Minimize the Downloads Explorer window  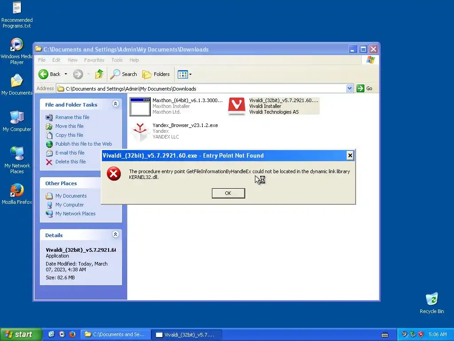pos(352,49)
